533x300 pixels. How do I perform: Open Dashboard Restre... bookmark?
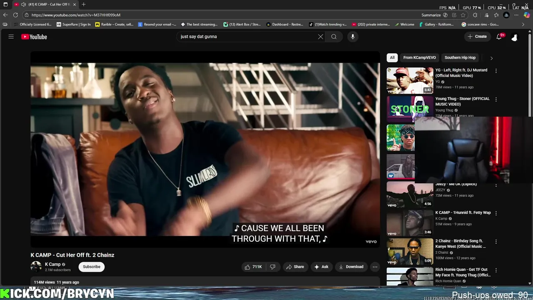pos(284,25)
